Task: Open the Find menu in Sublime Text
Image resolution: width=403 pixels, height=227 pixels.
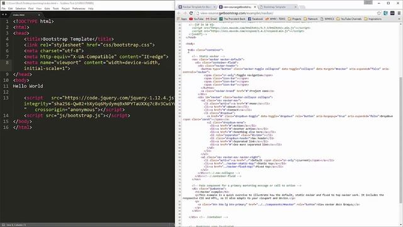Action: click(x=31, y=8)
